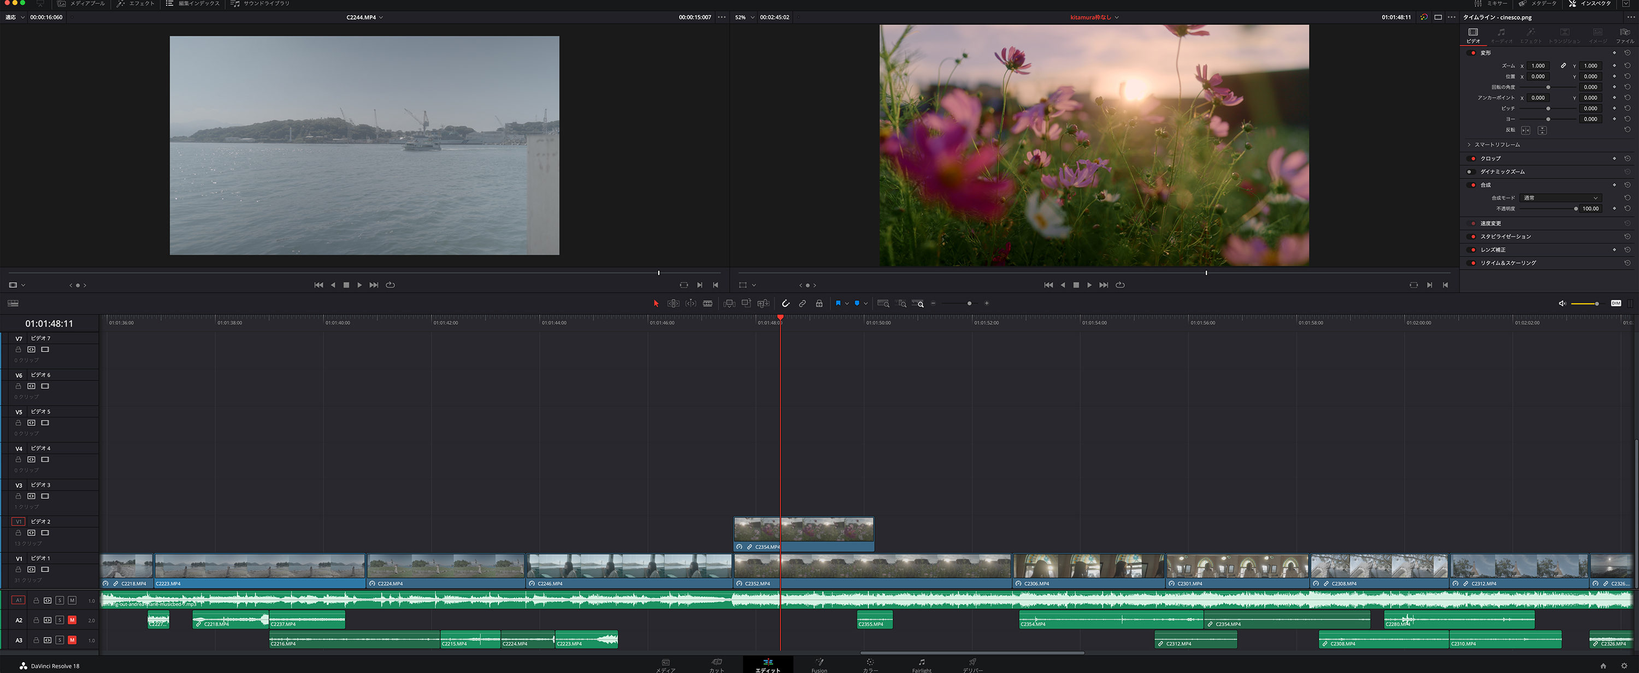Switch to the Fusion page tab
Image resolution: width=1639 pixels, height=673 pixels.
point(819,665)
